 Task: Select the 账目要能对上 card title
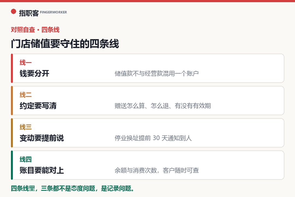point(42,170)
